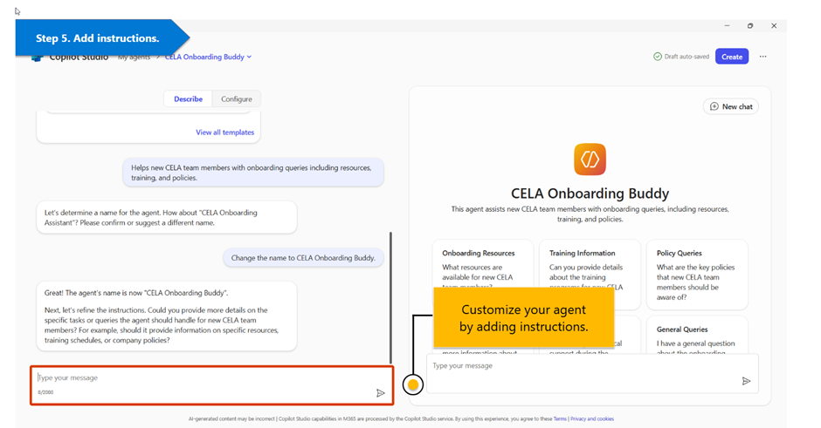Open the Privacy and cookies footer link
Screen dimensions: 821x428
[592, 418]
